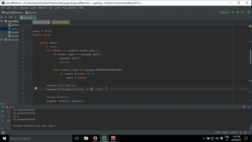Viewport: 252px width, 142px height.
Task: Select game.py in project tree
Action: [13, 25]
